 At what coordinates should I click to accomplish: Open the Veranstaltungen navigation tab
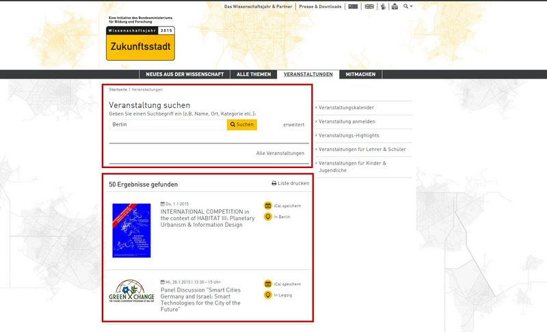(308, 74)
